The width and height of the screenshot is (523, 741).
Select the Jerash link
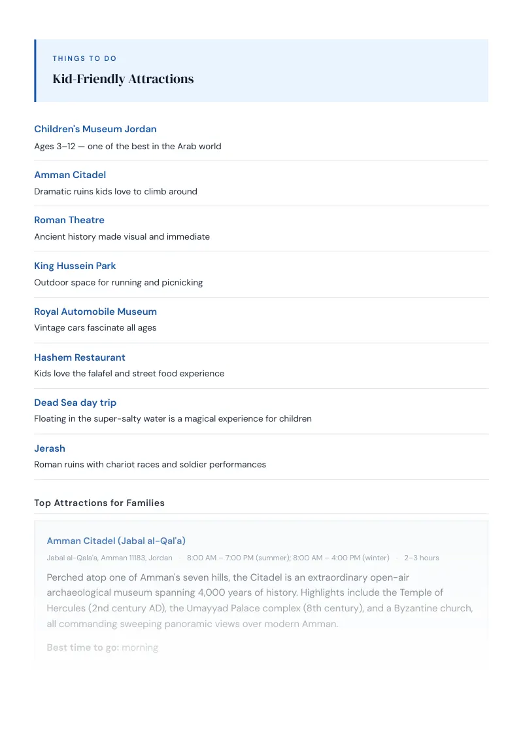coord(50,448)
